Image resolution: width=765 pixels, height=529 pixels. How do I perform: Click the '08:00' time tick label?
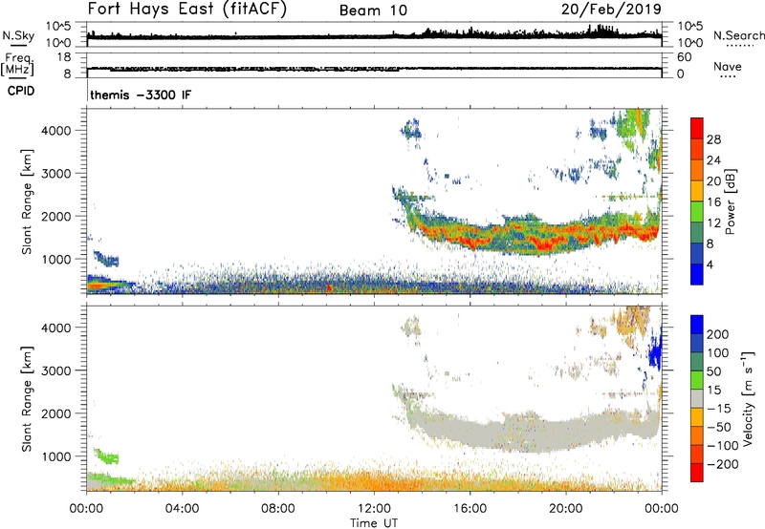pyautogui.click(x=278, y=509)
